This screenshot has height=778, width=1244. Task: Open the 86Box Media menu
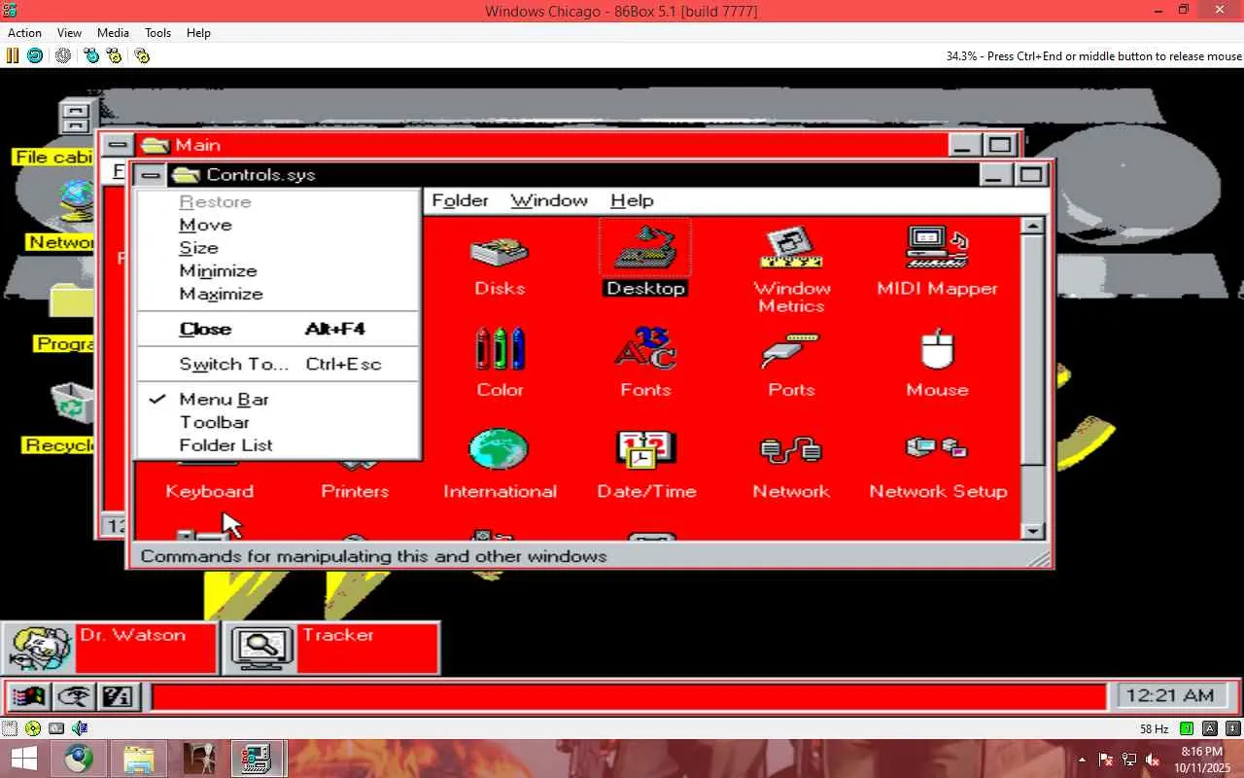point(113,32)
